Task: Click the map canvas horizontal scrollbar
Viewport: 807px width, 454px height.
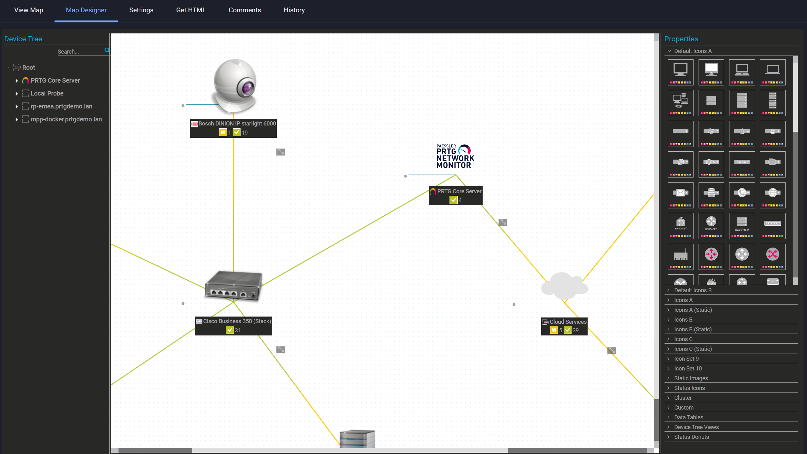Action: click(383, 450)
